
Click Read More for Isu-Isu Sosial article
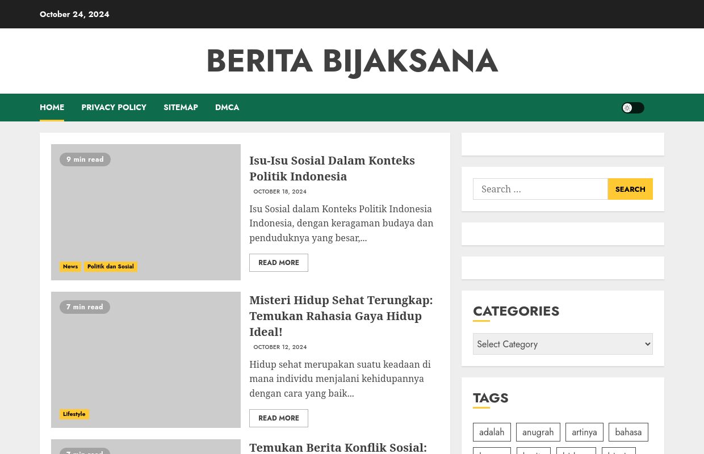point(279,263)
